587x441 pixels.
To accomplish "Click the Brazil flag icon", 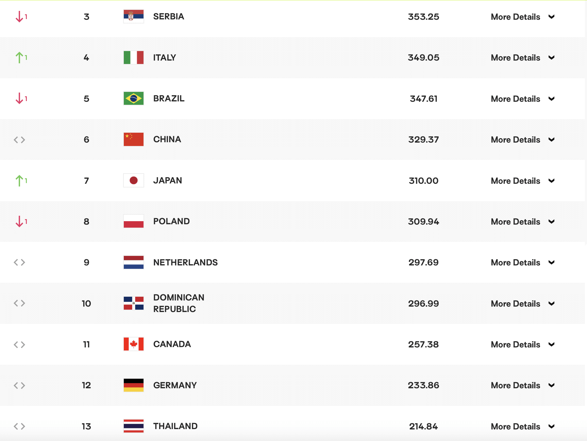I will (x=134, y=98).
